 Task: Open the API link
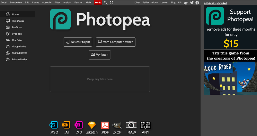[x=180, y=3]
